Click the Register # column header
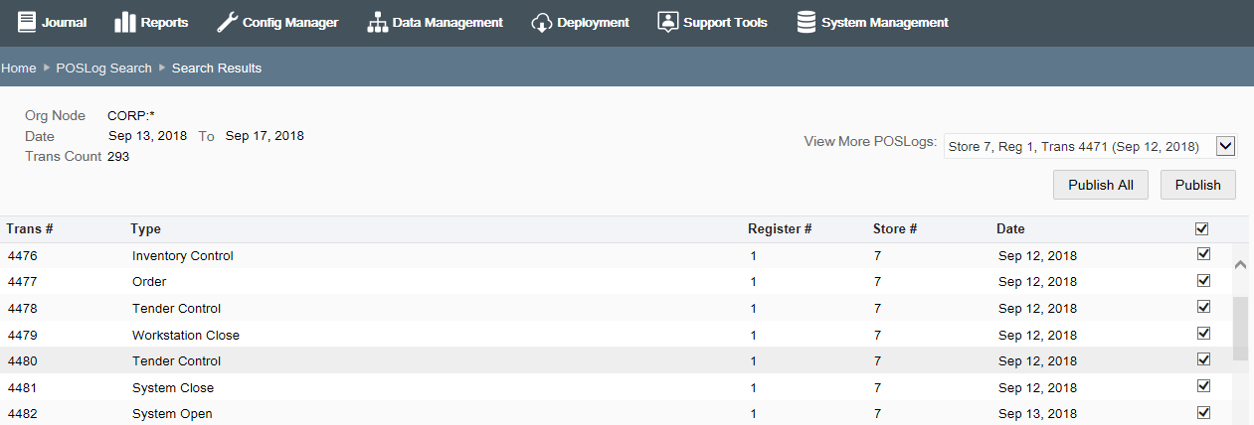Screen dimensions: 1254x425 pyautogui.click(x=780, y=228)
